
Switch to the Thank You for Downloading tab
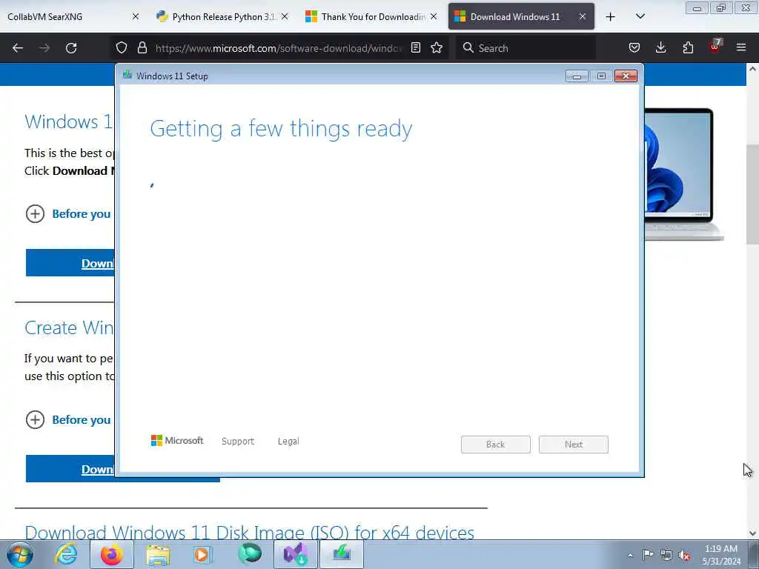coord(373,16)
